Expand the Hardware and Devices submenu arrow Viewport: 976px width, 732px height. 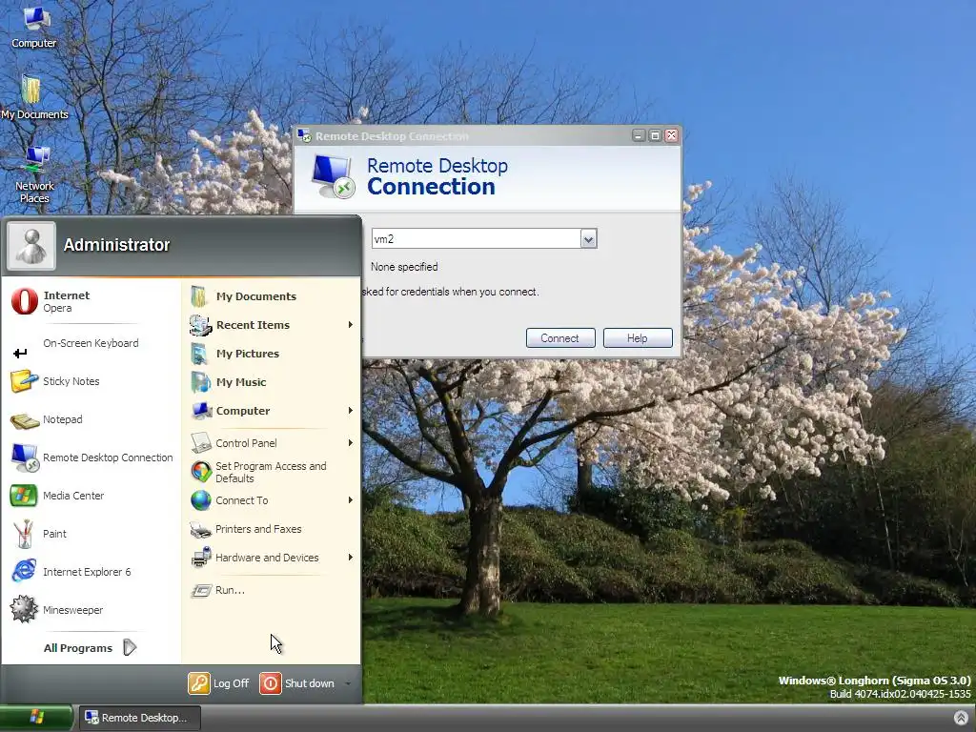click(351, 557)
